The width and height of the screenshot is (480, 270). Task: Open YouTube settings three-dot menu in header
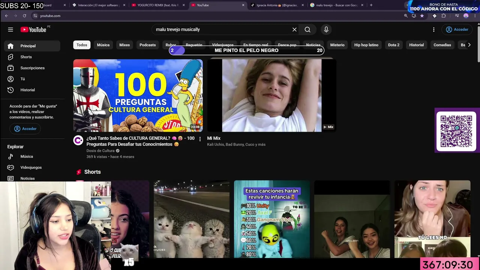point(434,30)
